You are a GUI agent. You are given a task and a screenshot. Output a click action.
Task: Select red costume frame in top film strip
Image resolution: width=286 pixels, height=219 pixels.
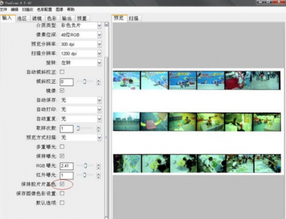click(238, 80)
